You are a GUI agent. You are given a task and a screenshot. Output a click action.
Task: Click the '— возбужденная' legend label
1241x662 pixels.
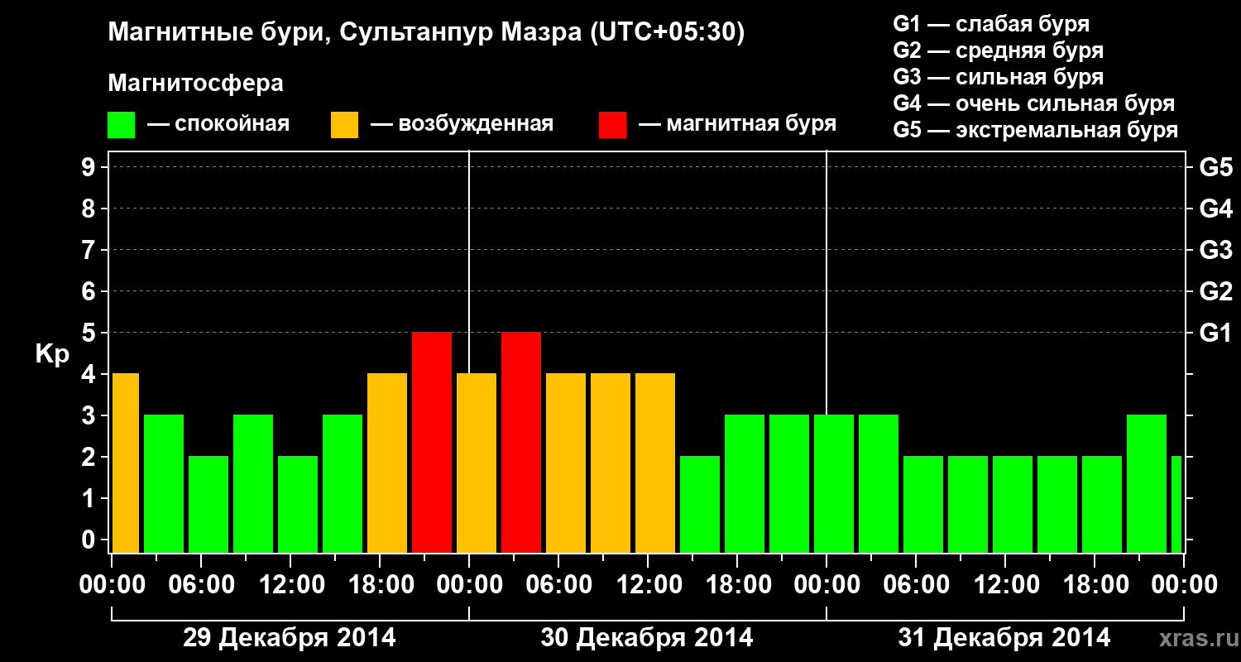(x=462, y=124)
